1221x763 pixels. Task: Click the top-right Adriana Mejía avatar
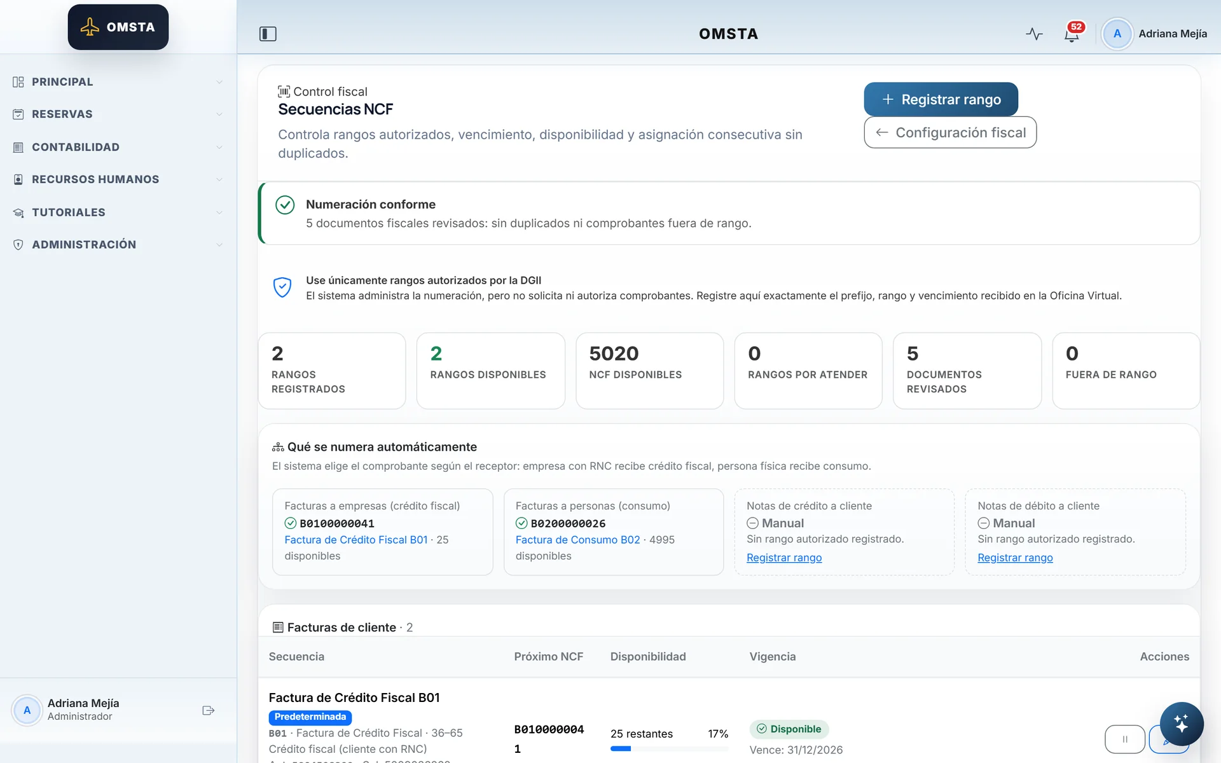point(1117,34)
